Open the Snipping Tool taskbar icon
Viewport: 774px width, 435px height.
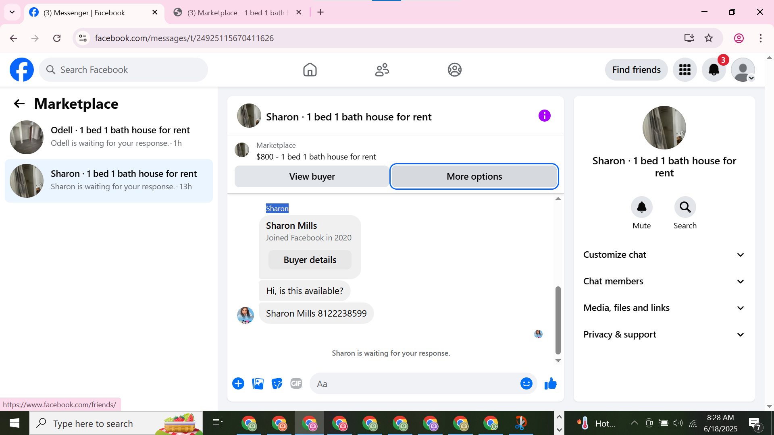pyautogui.click(x=520, y=423)
